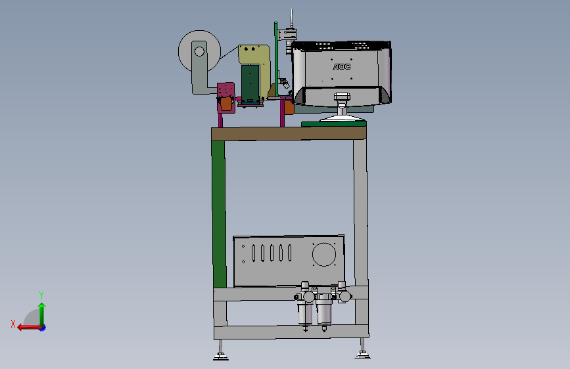This screenshot has width=570, height=369.
Task: Select the gray control box with vent slots
Action: pos(289,261)
